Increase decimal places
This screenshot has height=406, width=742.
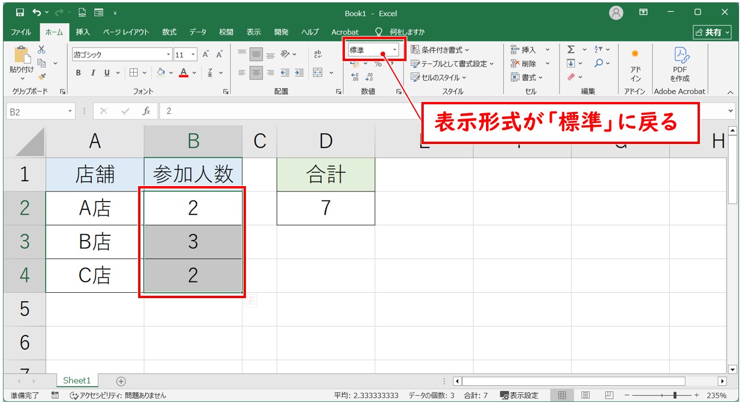point(355,77)
